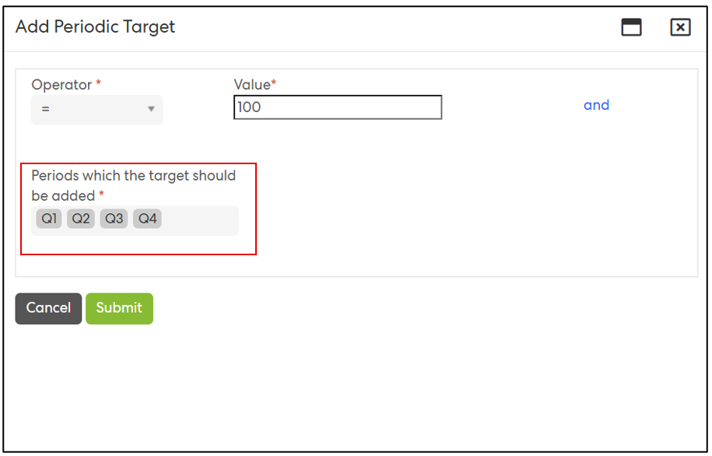
Task: Focus the Value input field containing 100
Action: coord(337,107)
